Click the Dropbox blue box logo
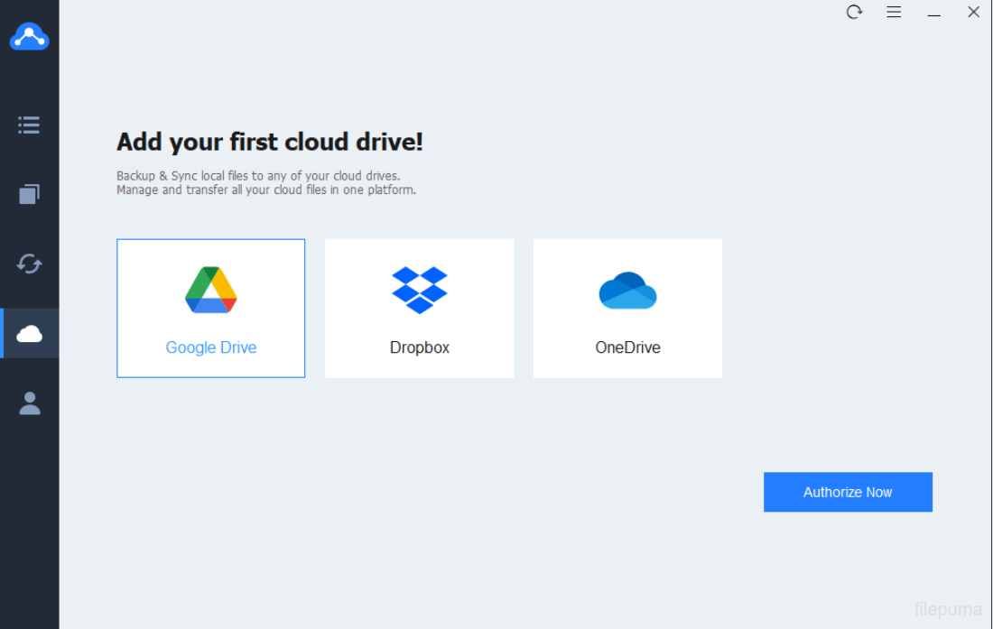 coord(420,290)
